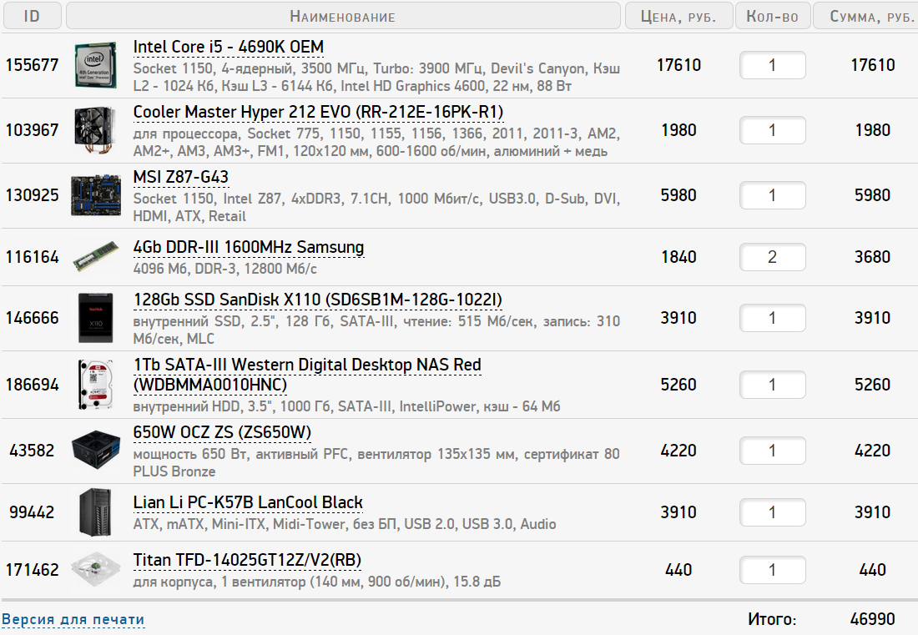Viewport: 918px width, 635px height.
Task: Click the Цена, руб. column header
Action: point(678,16)
